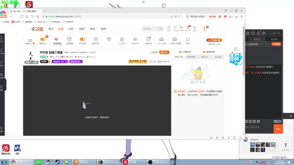Open the PK shield icon tool

135,39
